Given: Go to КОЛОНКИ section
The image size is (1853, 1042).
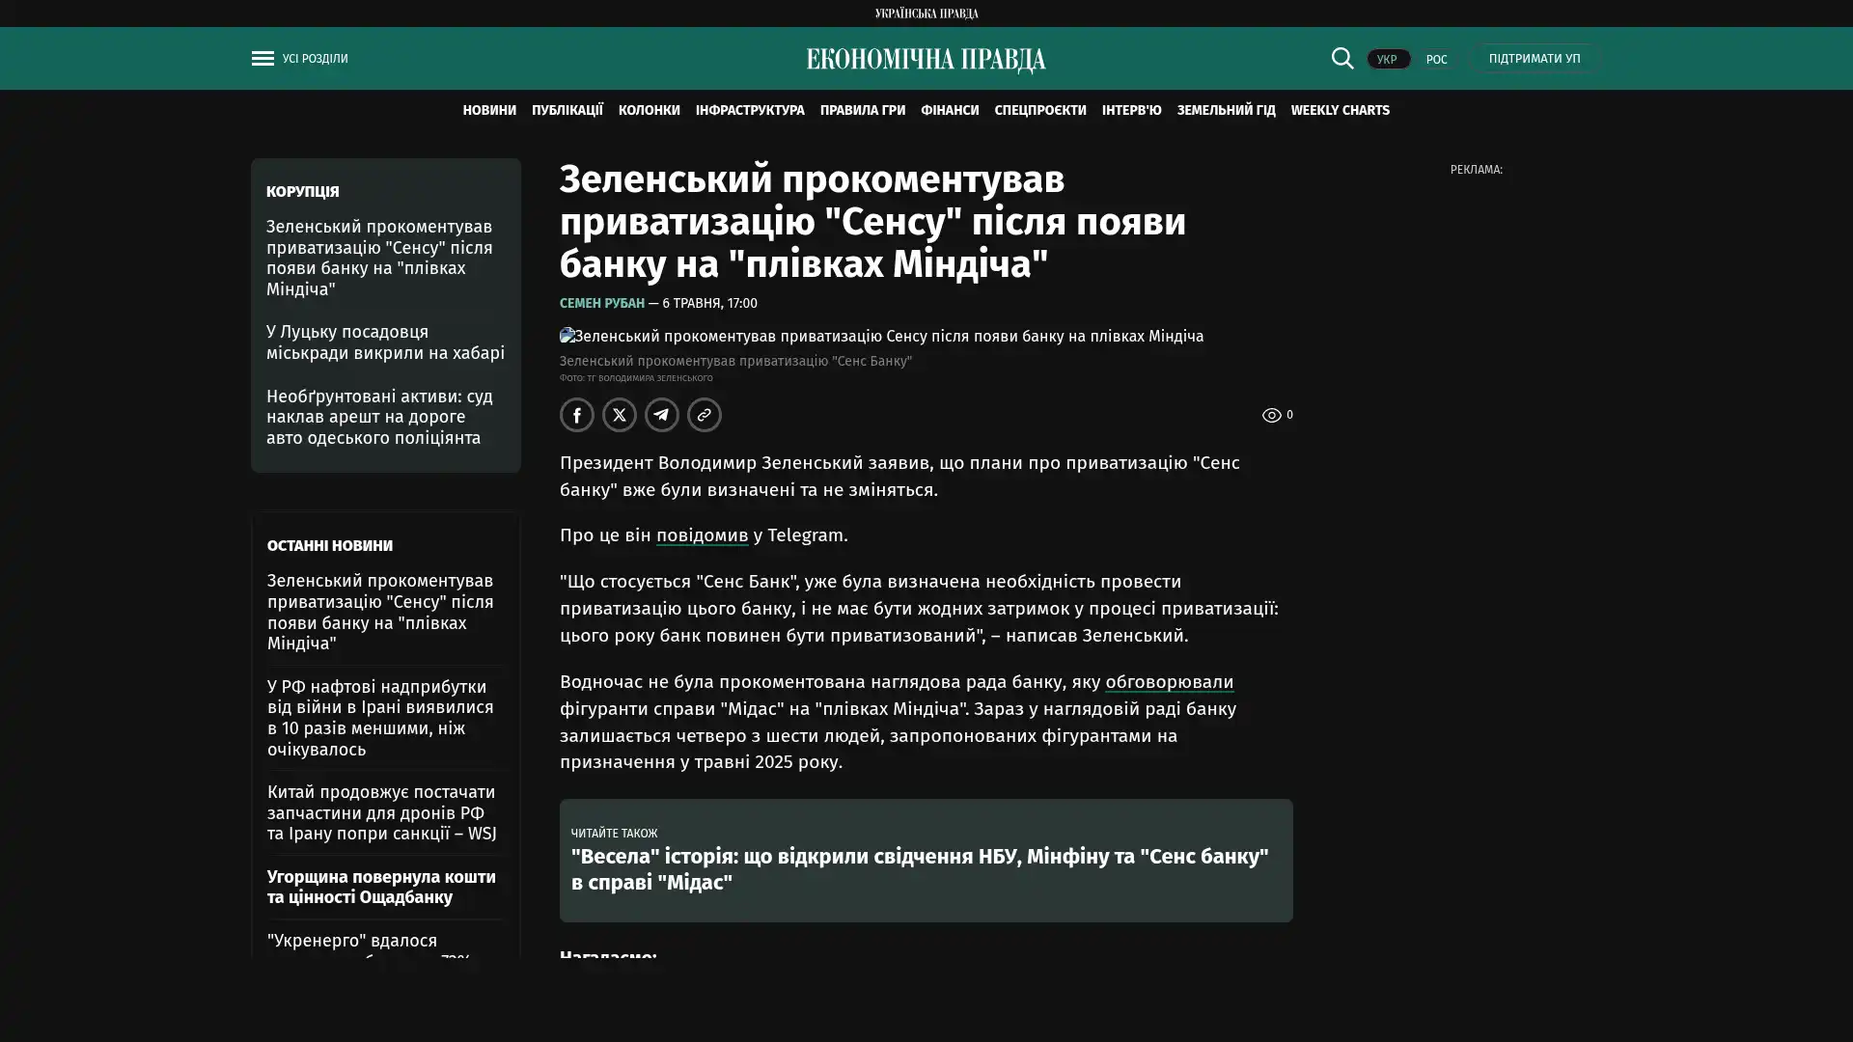Looking at the screenshot, I should (x=650, y=110).
